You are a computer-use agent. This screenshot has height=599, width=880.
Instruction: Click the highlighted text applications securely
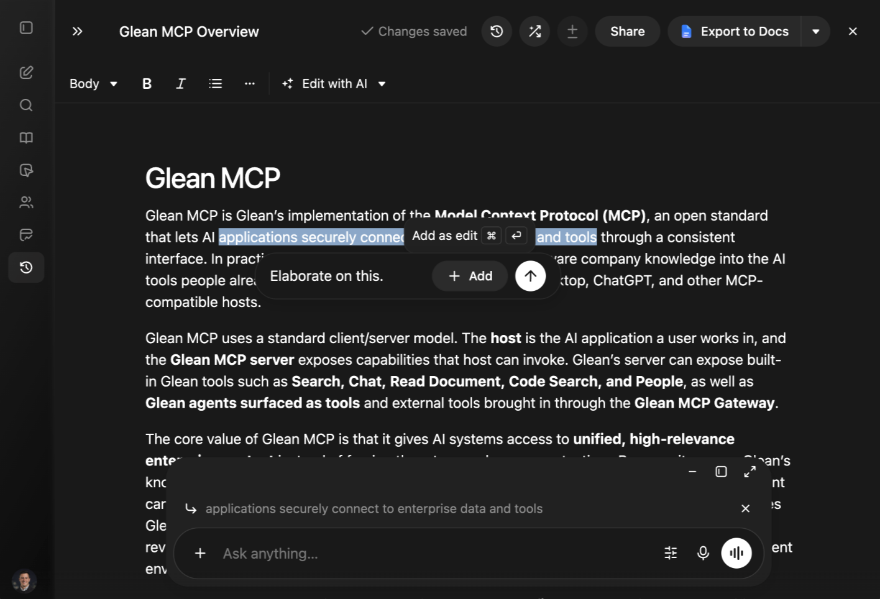coord(311,237)
